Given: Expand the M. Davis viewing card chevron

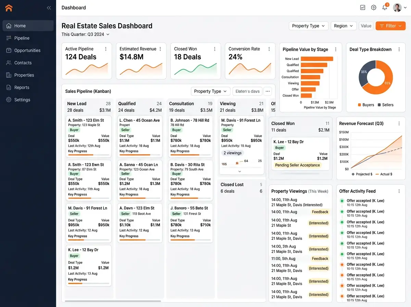Looking at the screenshot, I should [x=240, y=171].
